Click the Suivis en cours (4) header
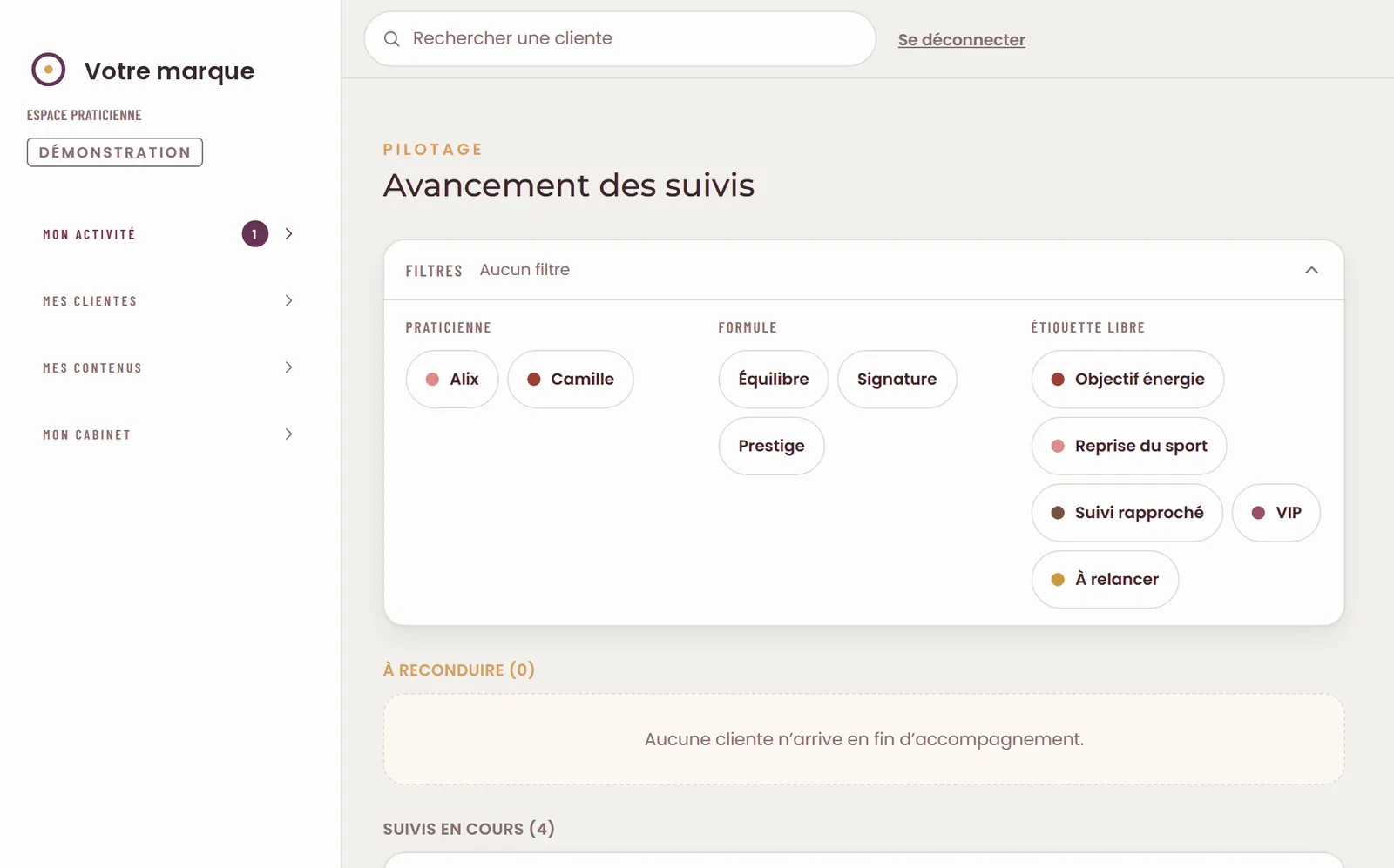The height and width of the screenshot is (868, 1394). point(469,829)
